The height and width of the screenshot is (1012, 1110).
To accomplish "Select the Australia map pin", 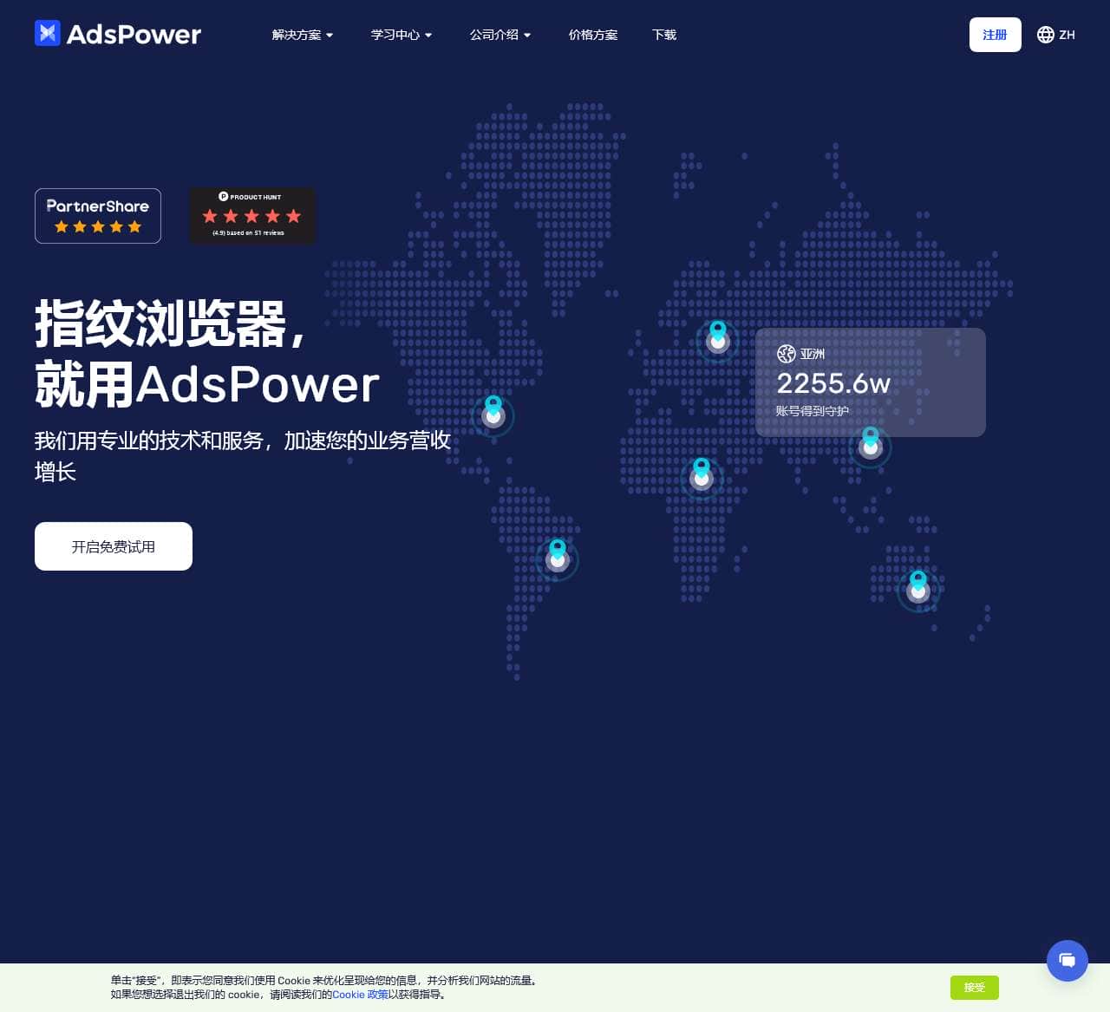I will tap(918, 586).
